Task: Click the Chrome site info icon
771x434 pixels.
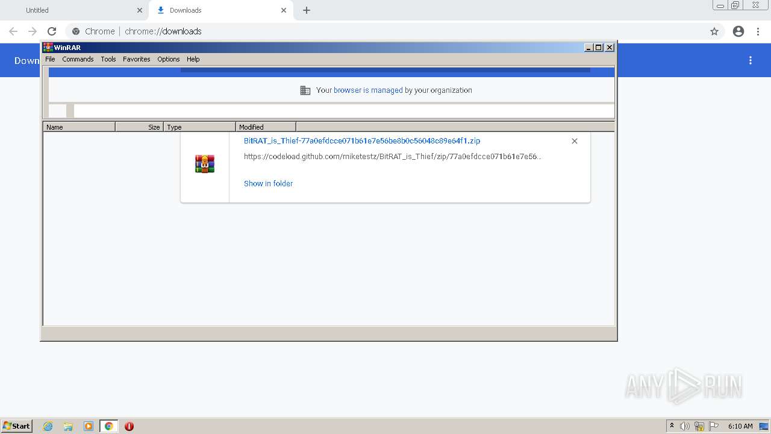Action: pyautogui.click(x=76, y=31)
